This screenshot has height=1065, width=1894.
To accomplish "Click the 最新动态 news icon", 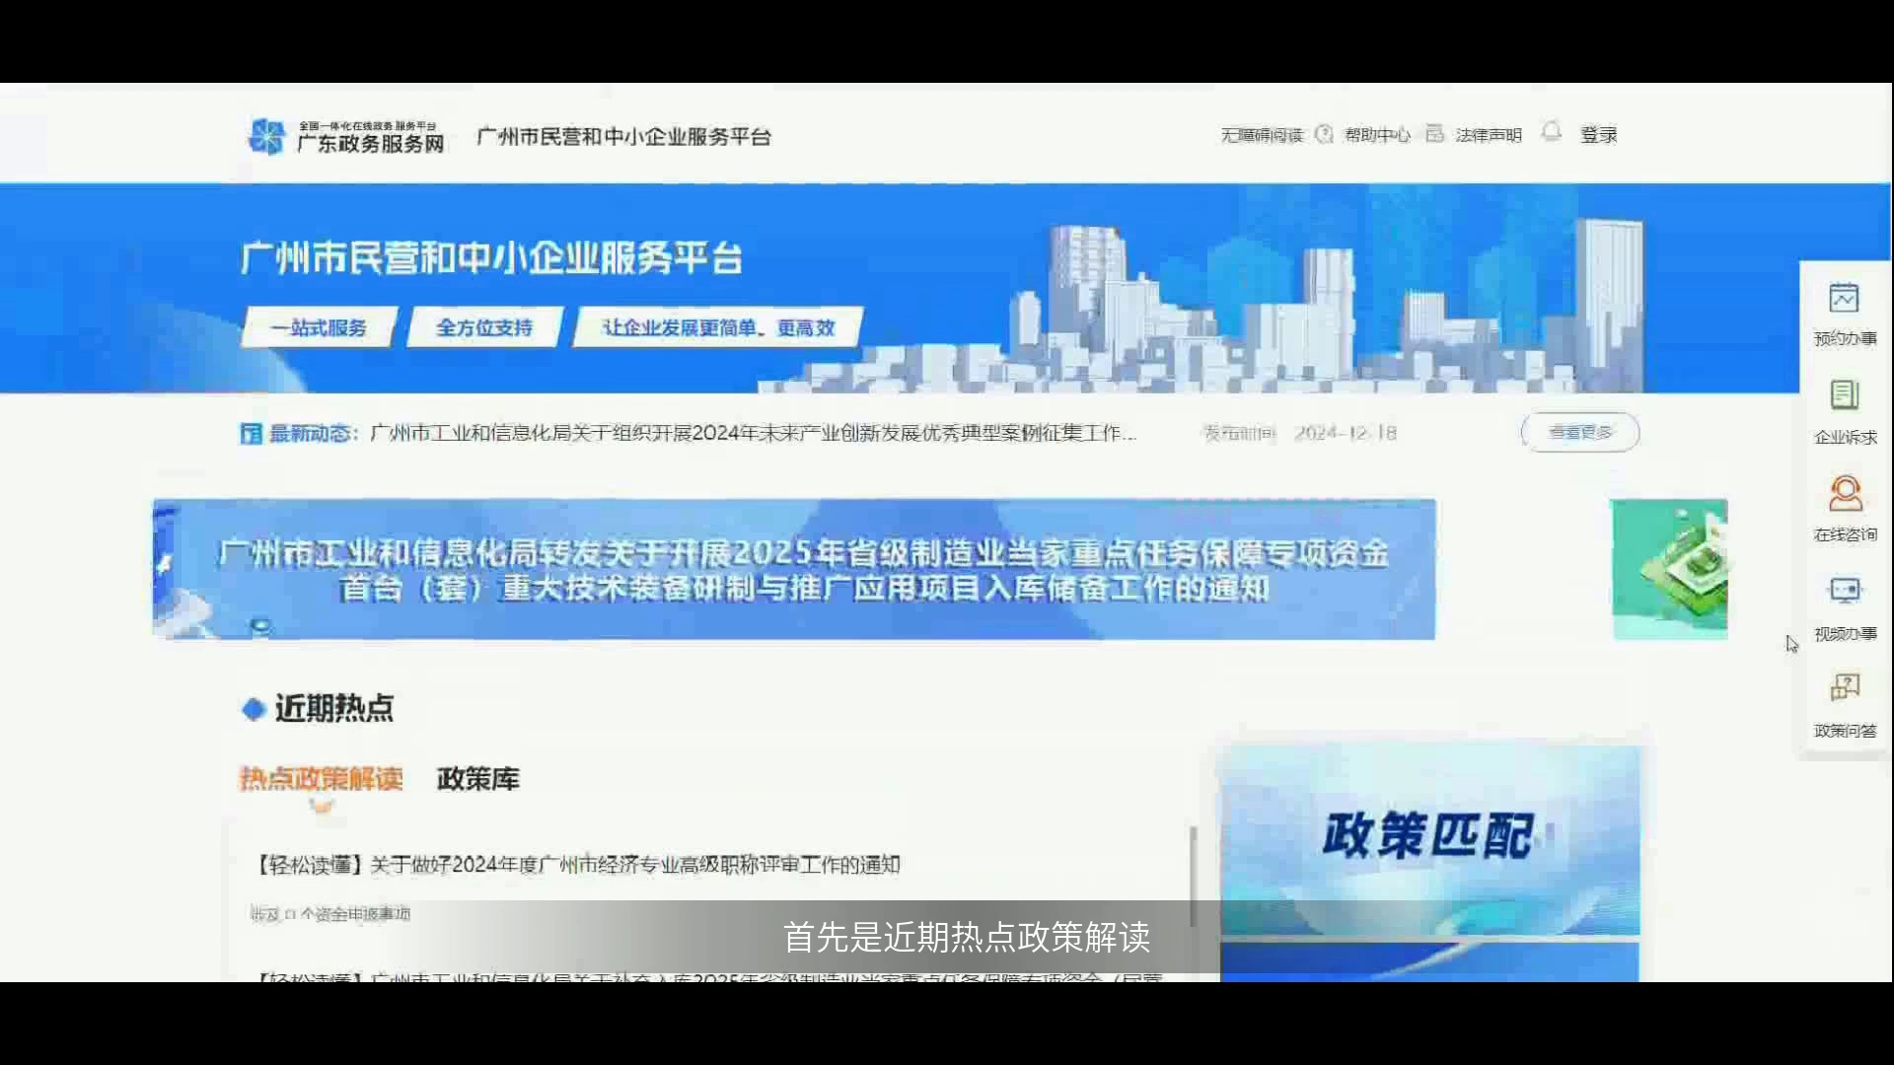I will click(251, 433).
